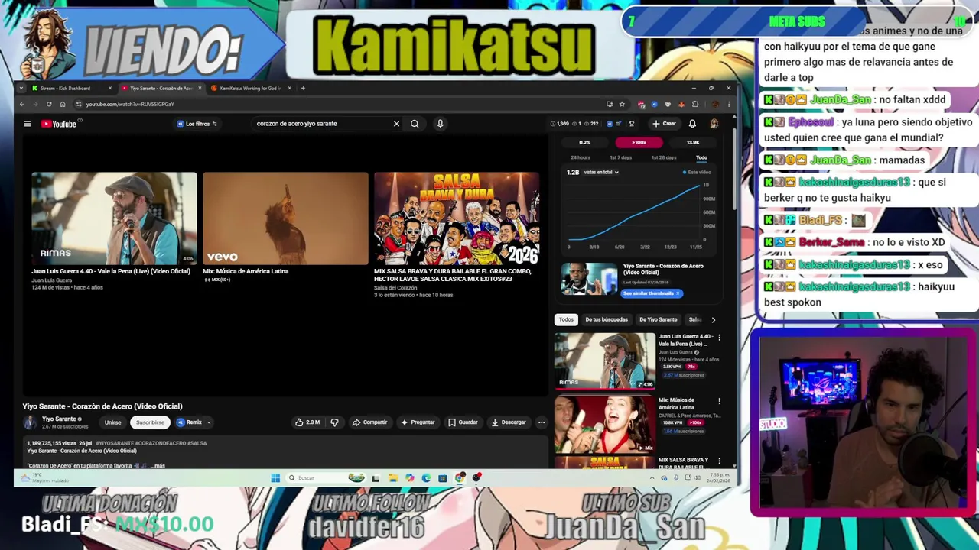Install the page with the address bar icon
979x550 pixels.
coord(610,104)
